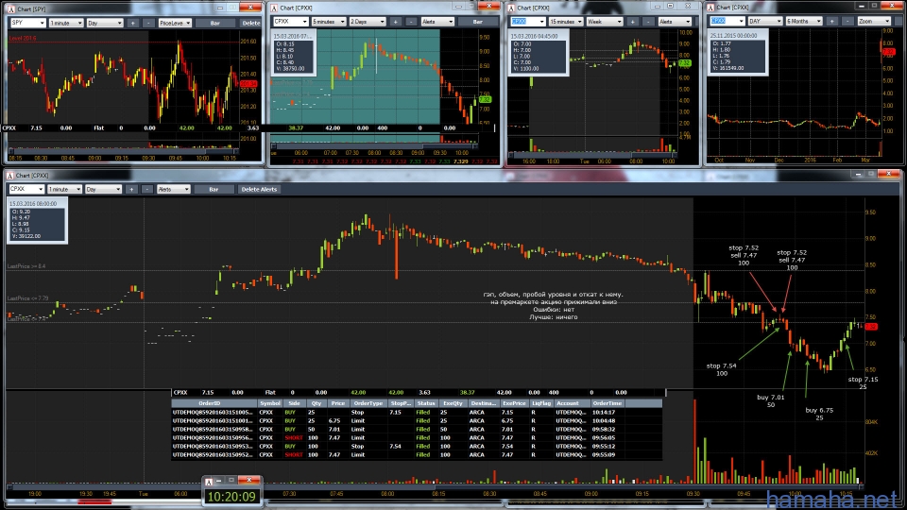The height and width of the screenshot is (510, 907).
Task: Click minus in the DAY CPXX chart
Action: (x=847, y=21)
